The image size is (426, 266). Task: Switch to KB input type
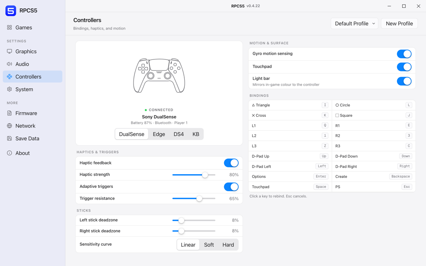coord(196,134)
